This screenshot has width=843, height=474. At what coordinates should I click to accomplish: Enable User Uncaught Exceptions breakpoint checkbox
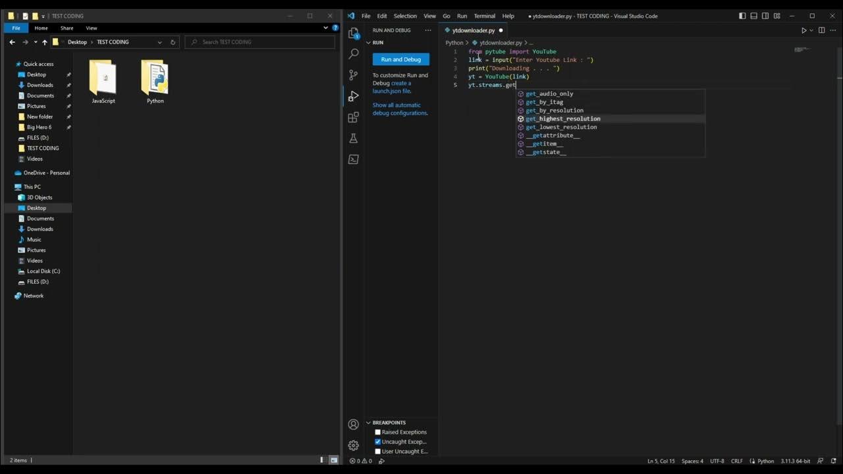click(378, 452)
